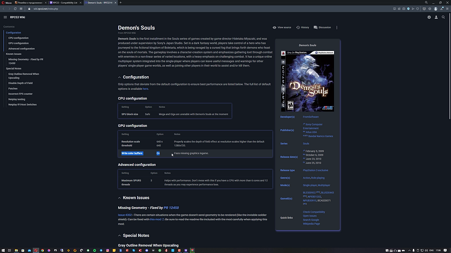Viewport: 451px width, 253px height.
Task: Jump to Netplay IP/Host Switches in Contents
Action: click(x=23, y=105)
